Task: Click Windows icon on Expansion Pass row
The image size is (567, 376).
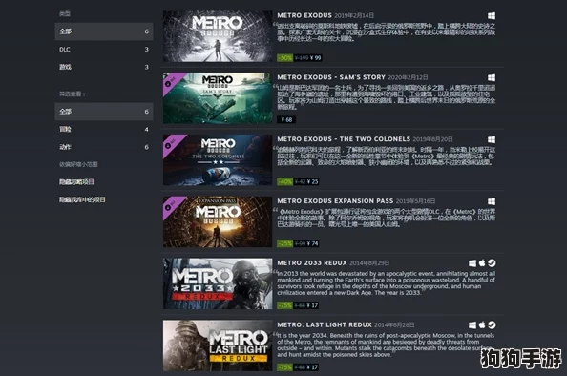Action: (492, 201)
